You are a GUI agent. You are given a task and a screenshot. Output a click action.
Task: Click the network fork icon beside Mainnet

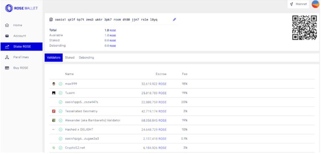pyautogui.click(x=292, y=4)
